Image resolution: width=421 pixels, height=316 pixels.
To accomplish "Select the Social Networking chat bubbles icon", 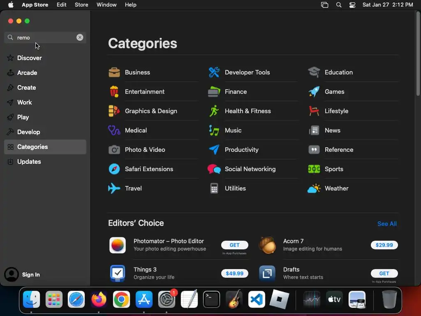I will tap(214, 169).
